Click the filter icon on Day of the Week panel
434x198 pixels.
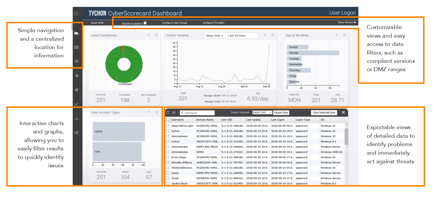(336, 35)
